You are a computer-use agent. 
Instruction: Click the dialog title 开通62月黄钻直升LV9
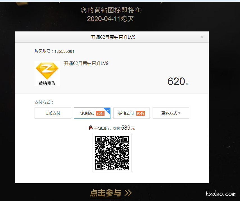pos(113,37)
